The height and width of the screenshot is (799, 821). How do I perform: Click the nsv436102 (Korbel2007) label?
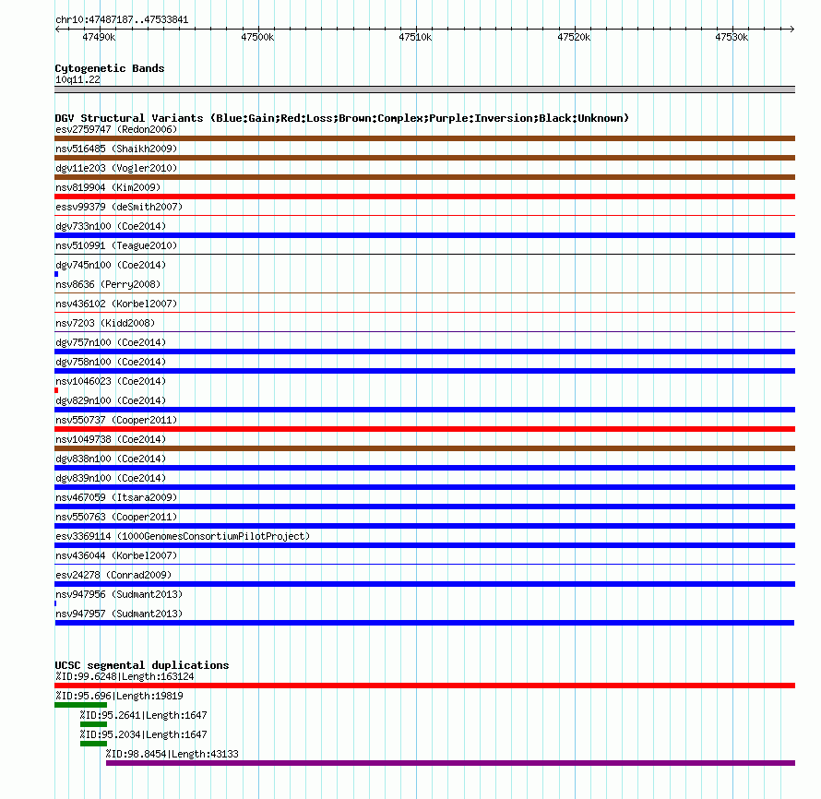point(116,304)
